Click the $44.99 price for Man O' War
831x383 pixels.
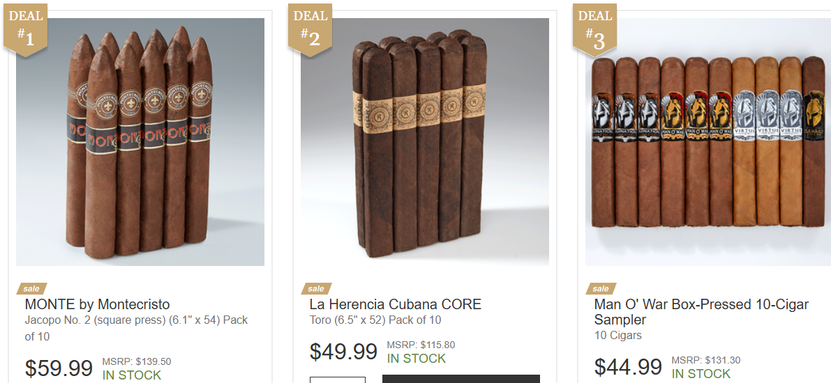click(628, 367)
